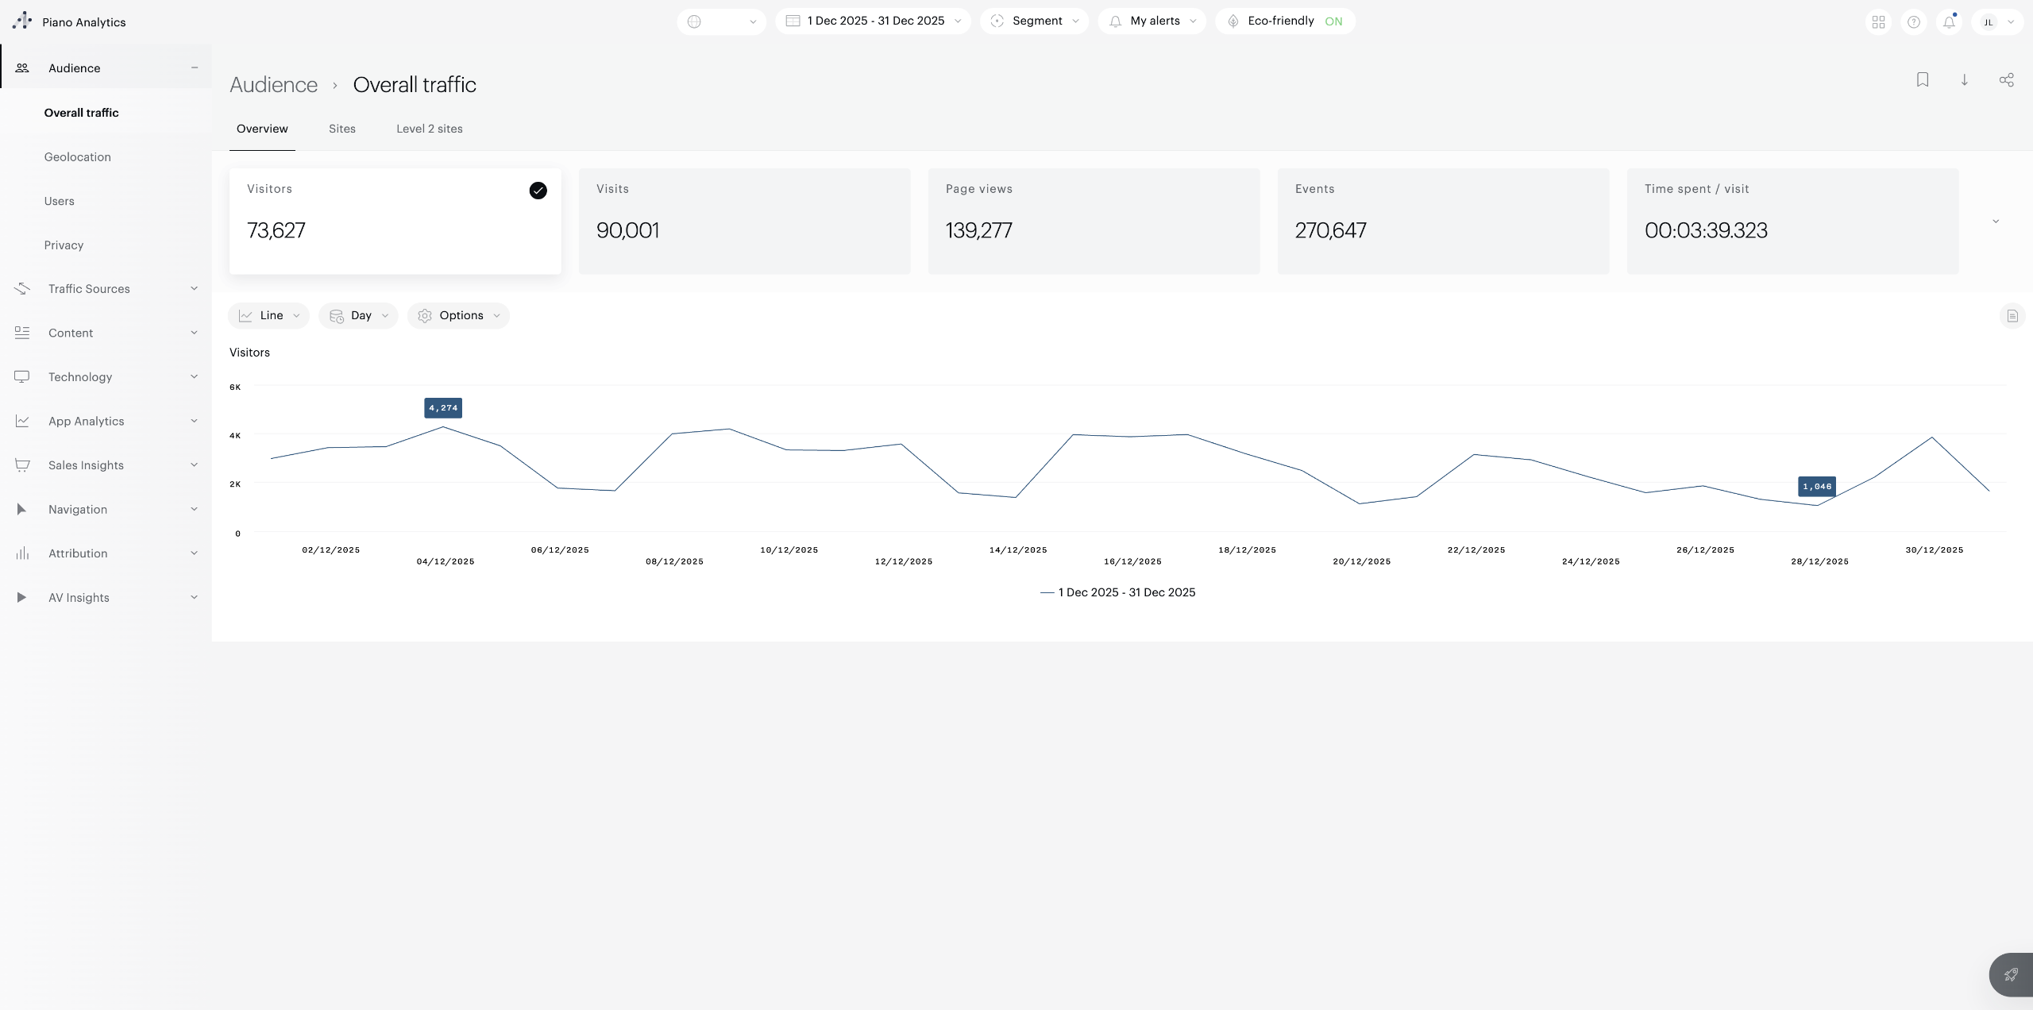Open the notifications bell icon

click(1949, 22)
